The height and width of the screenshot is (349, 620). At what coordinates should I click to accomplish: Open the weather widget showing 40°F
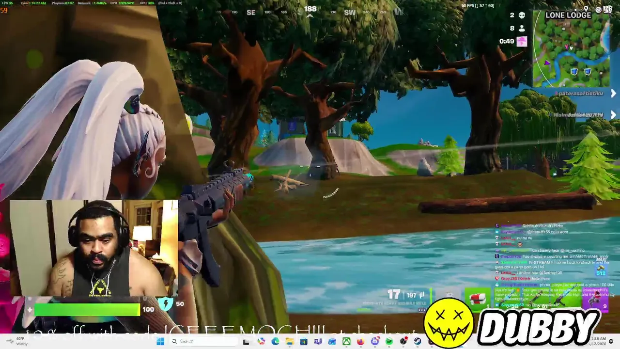pyautogui.click(x=17, y=341)
